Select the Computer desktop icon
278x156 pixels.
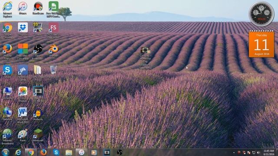[x=7, y=93]
